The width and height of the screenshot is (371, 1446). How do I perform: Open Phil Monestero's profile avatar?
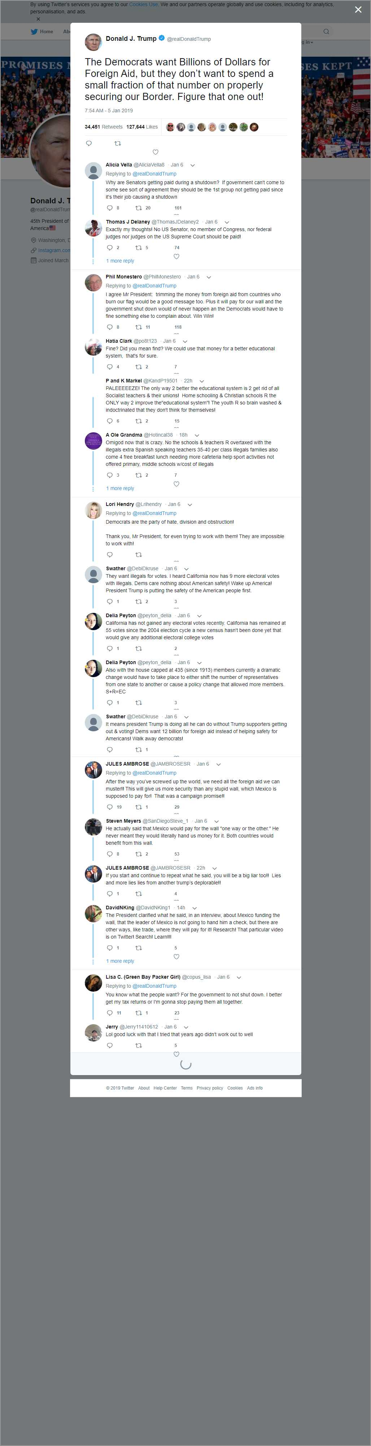(93, 282)
